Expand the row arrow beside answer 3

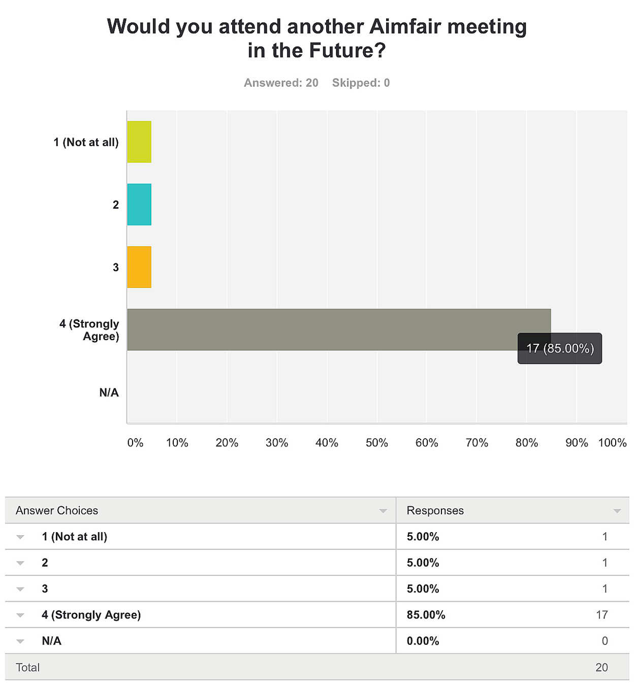click(20, 590)
